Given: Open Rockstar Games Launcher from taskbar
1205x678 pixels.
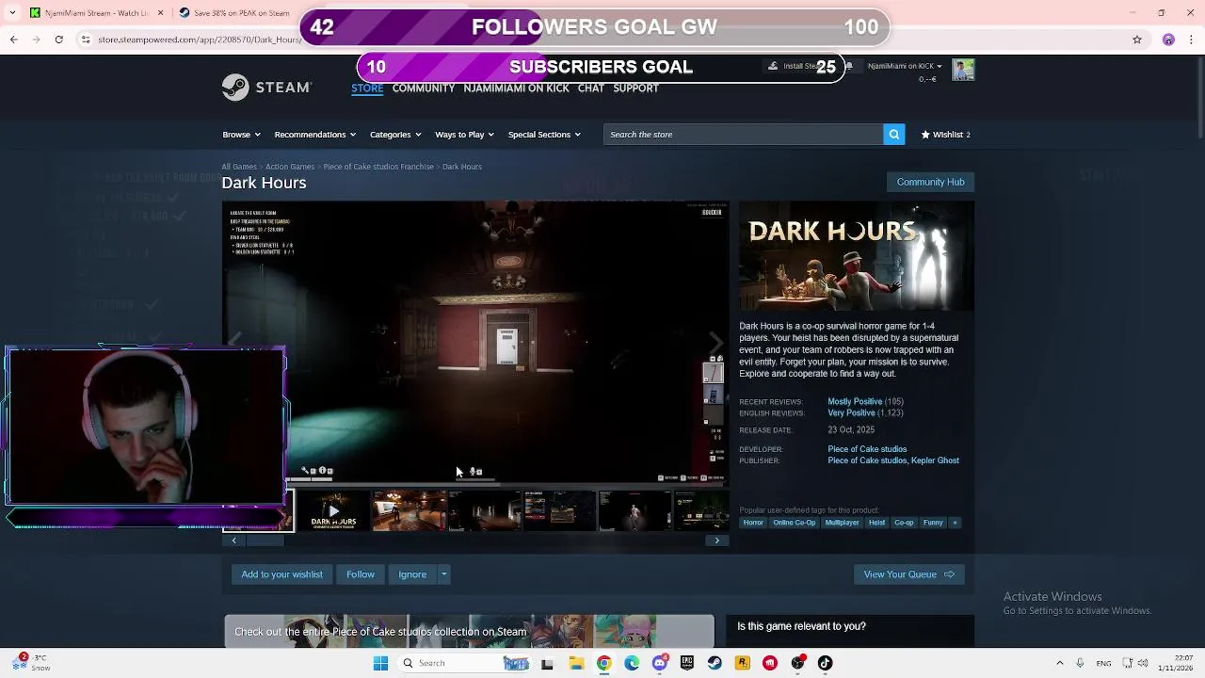Looking at the screenshot, I should [x=743, y=663].
